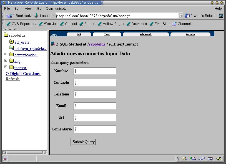Open the Help menu

pyautogui.click(x=218, y=9)
